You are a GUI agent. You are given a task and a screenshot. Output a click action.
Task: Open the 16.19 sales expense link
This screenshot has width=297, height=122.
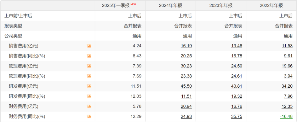click(x=186, y=46)
